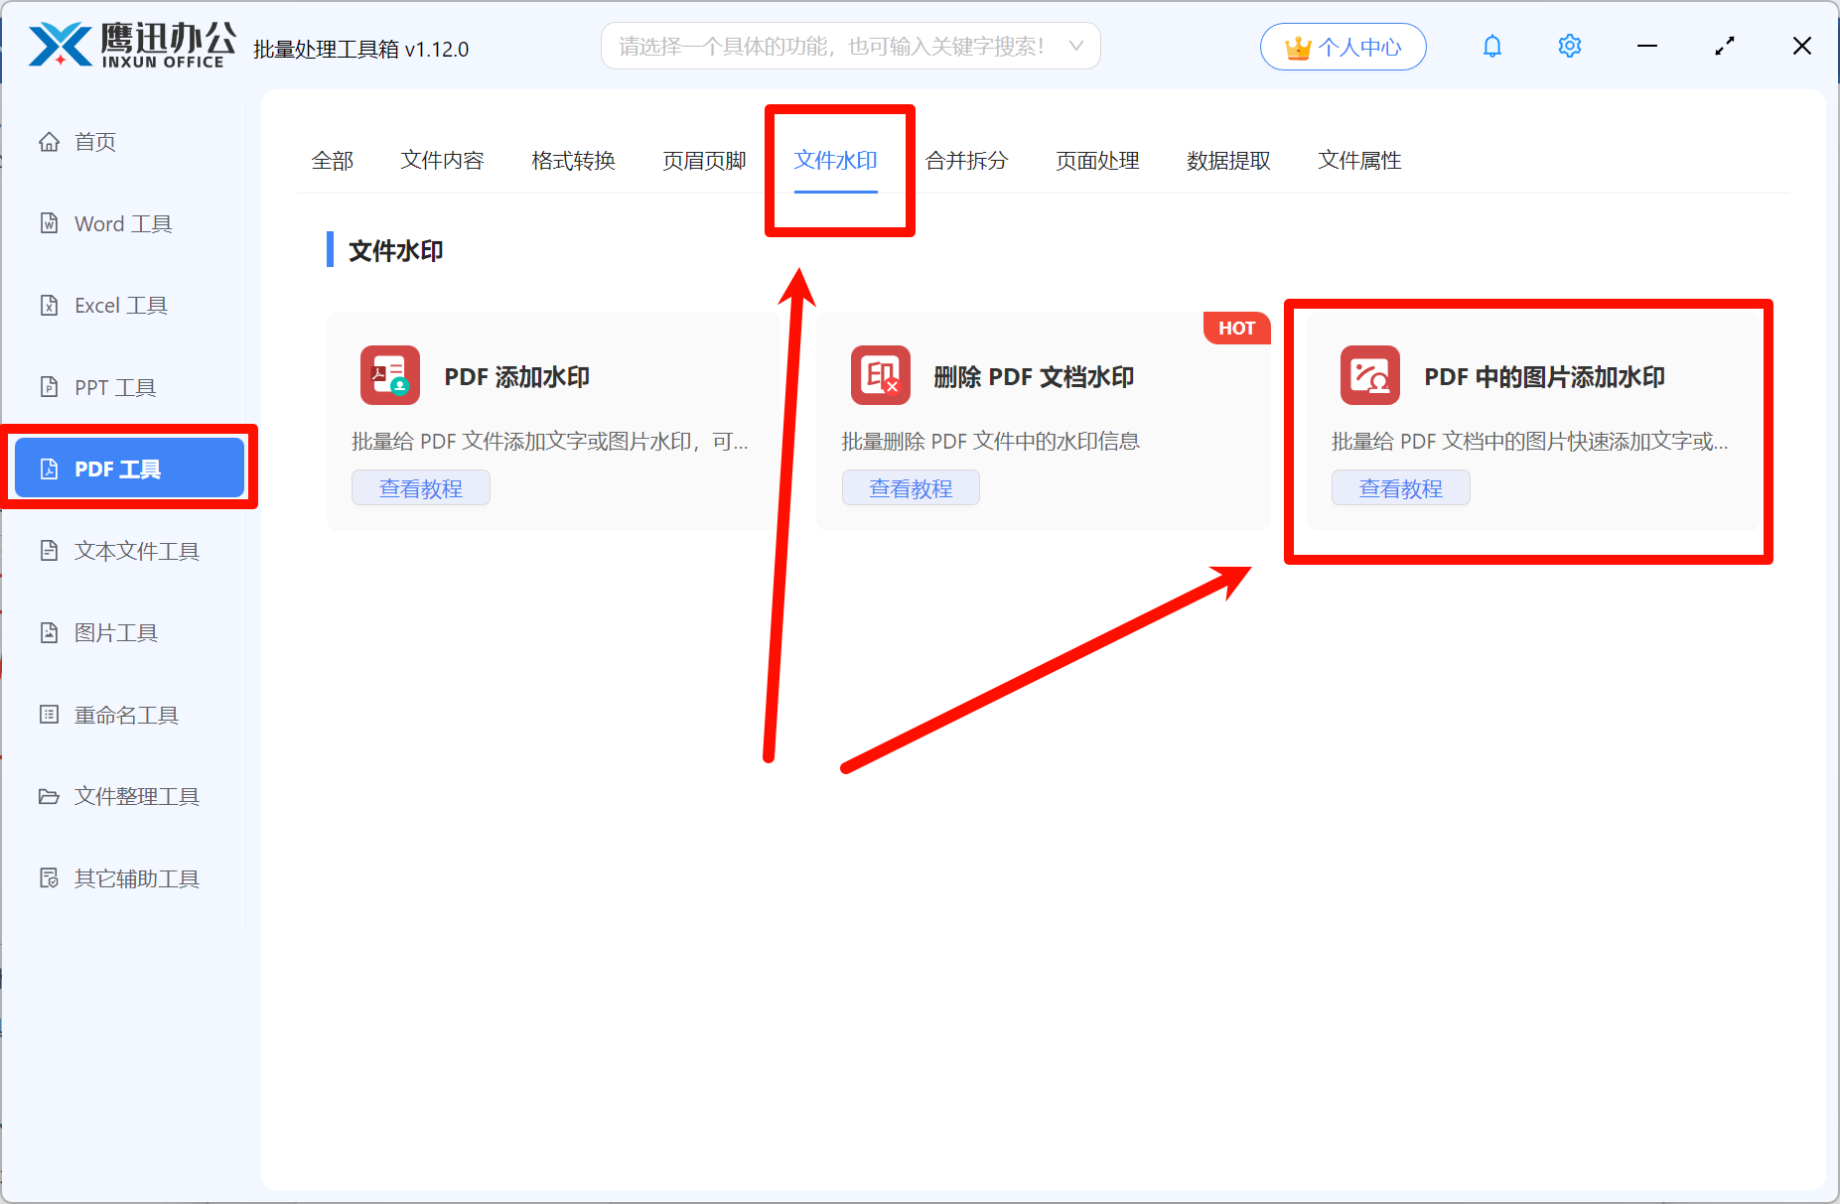Expand the search suggestions dropdown
Screen dimensions: 1840x1204
pos(1076,46)
